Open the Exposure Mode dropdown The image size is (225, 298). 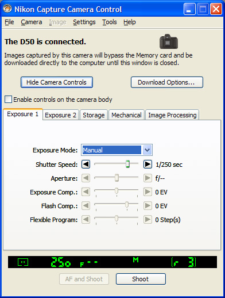coord(148,150)
